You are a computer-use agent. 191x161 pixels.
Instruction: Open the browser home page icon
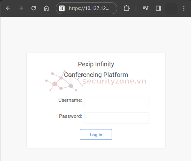46,8
